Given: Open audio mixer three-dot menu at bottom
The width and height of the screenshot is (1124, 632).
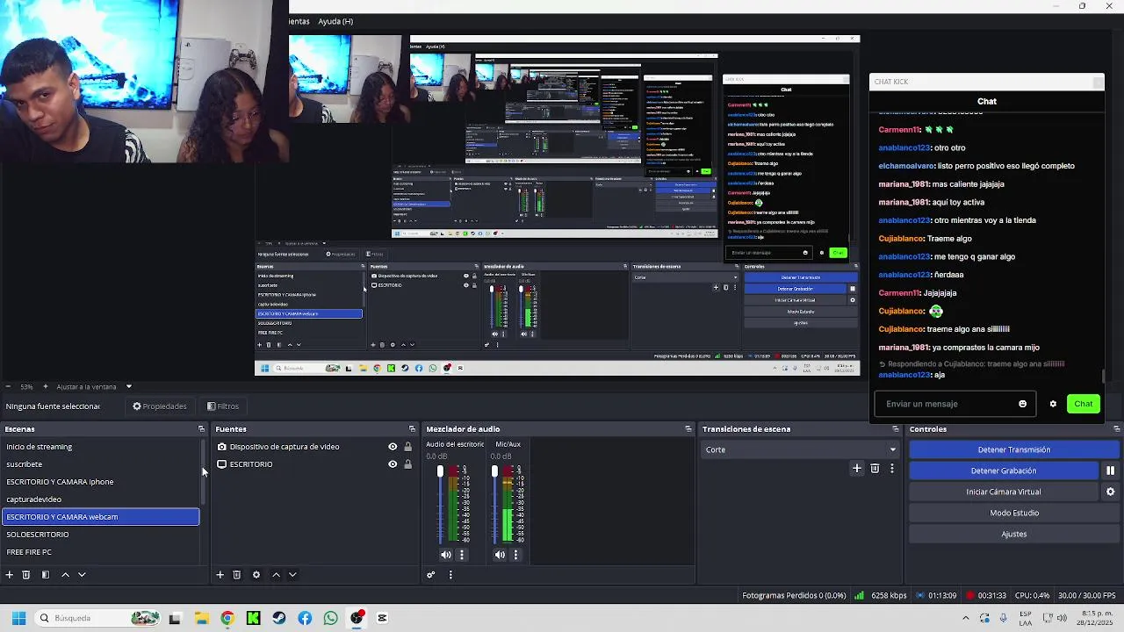Looking at the screenshot, I should [450, 575].
